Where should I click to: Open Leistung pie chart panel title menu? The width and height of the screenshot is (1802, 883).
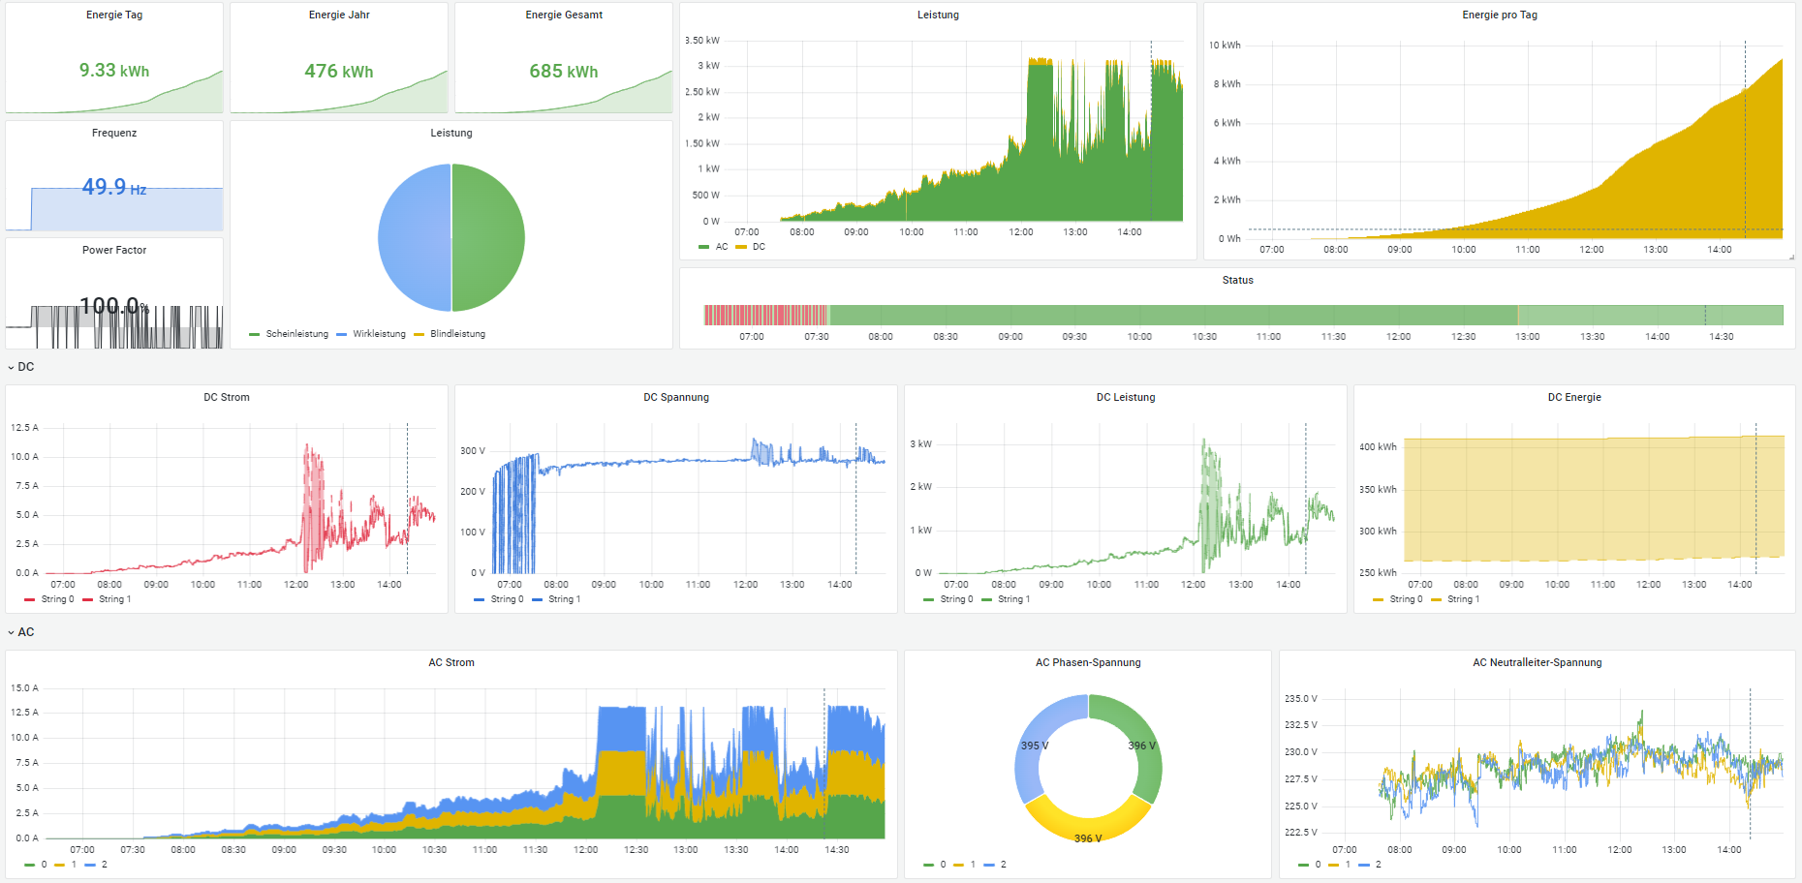[x=451, y=133]
